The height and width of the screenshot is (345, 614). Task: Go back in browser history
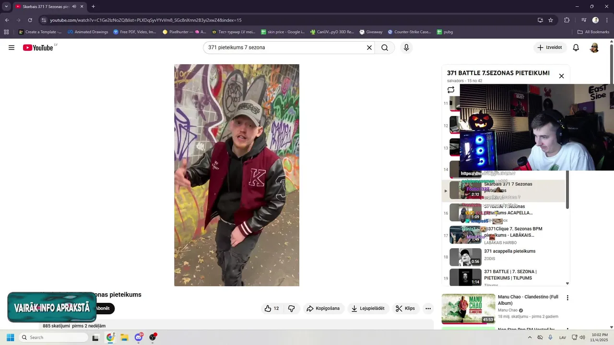coord(7,20)
